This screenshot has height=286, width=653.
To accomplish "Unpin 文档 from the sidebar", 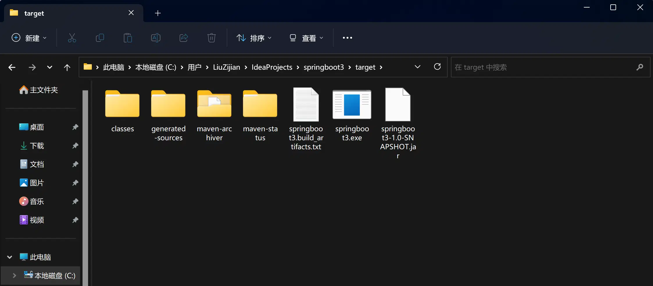I will pyautogui.click(x=75, y=164).
